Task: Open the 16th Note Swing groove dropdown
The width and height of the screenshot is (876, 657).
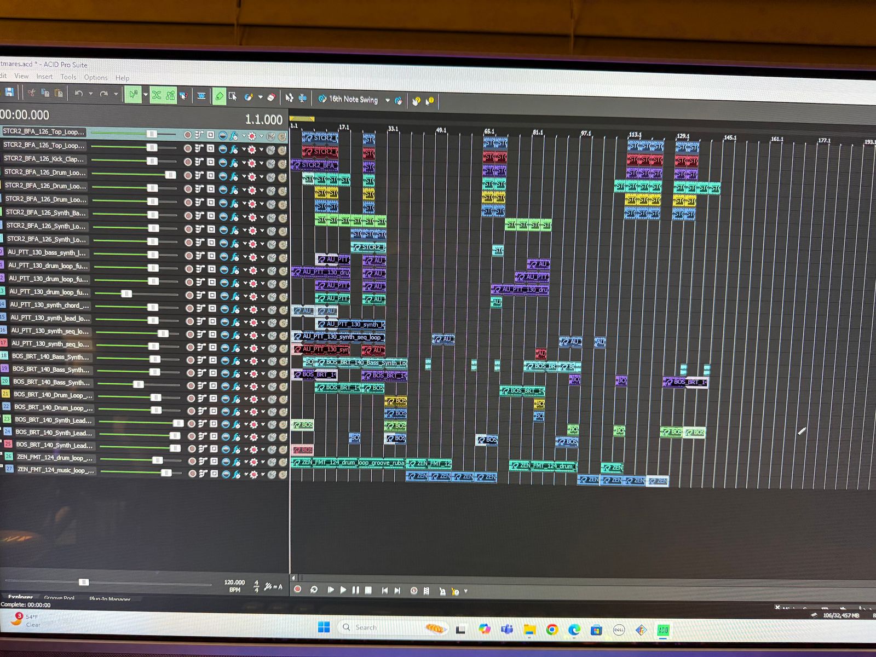Action: [x=388, y=100]
